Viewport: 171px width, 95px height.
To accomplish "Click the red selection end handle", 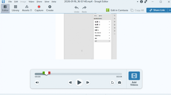I will pos(49,73).
